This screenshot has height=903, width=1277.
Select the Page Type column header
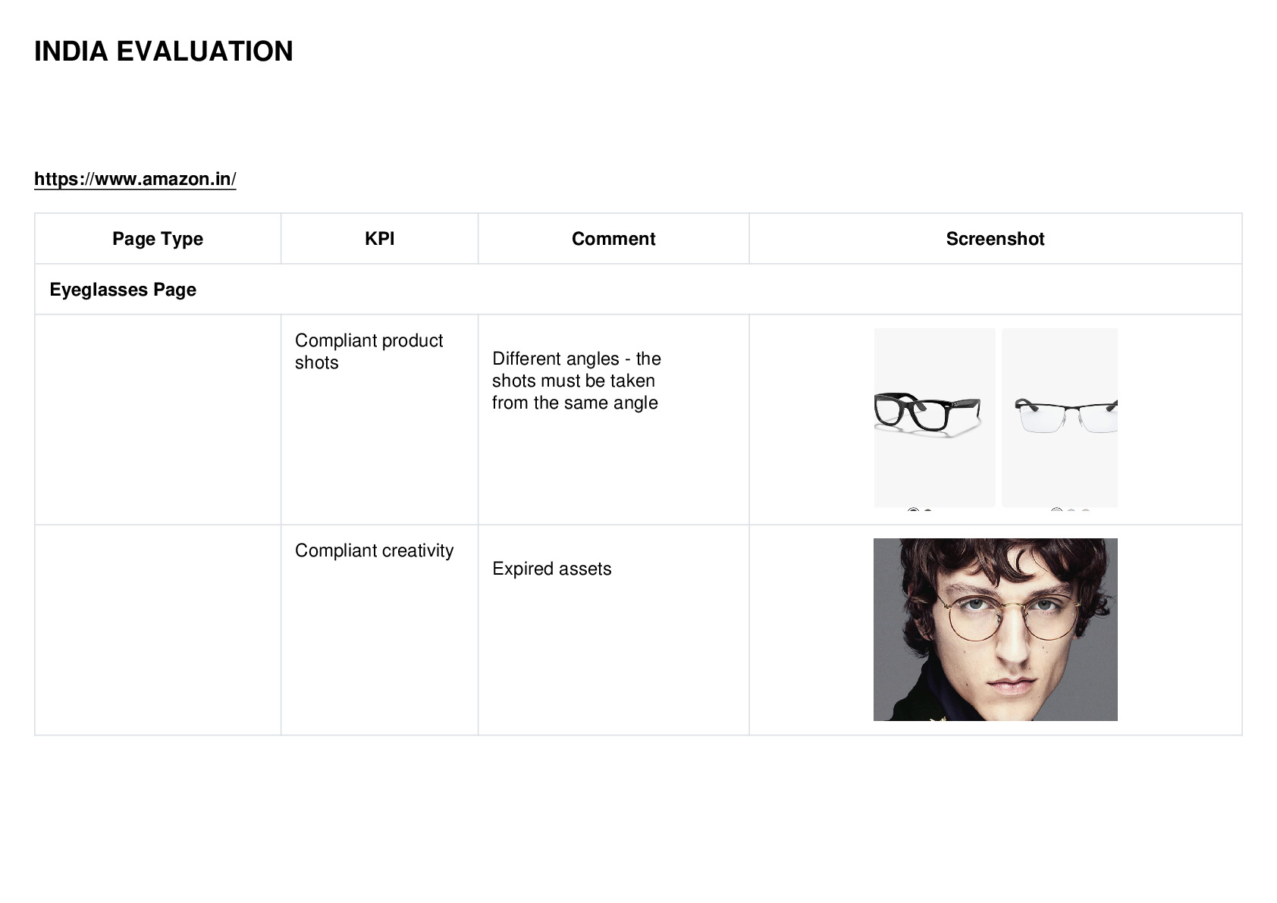[158, 239]
